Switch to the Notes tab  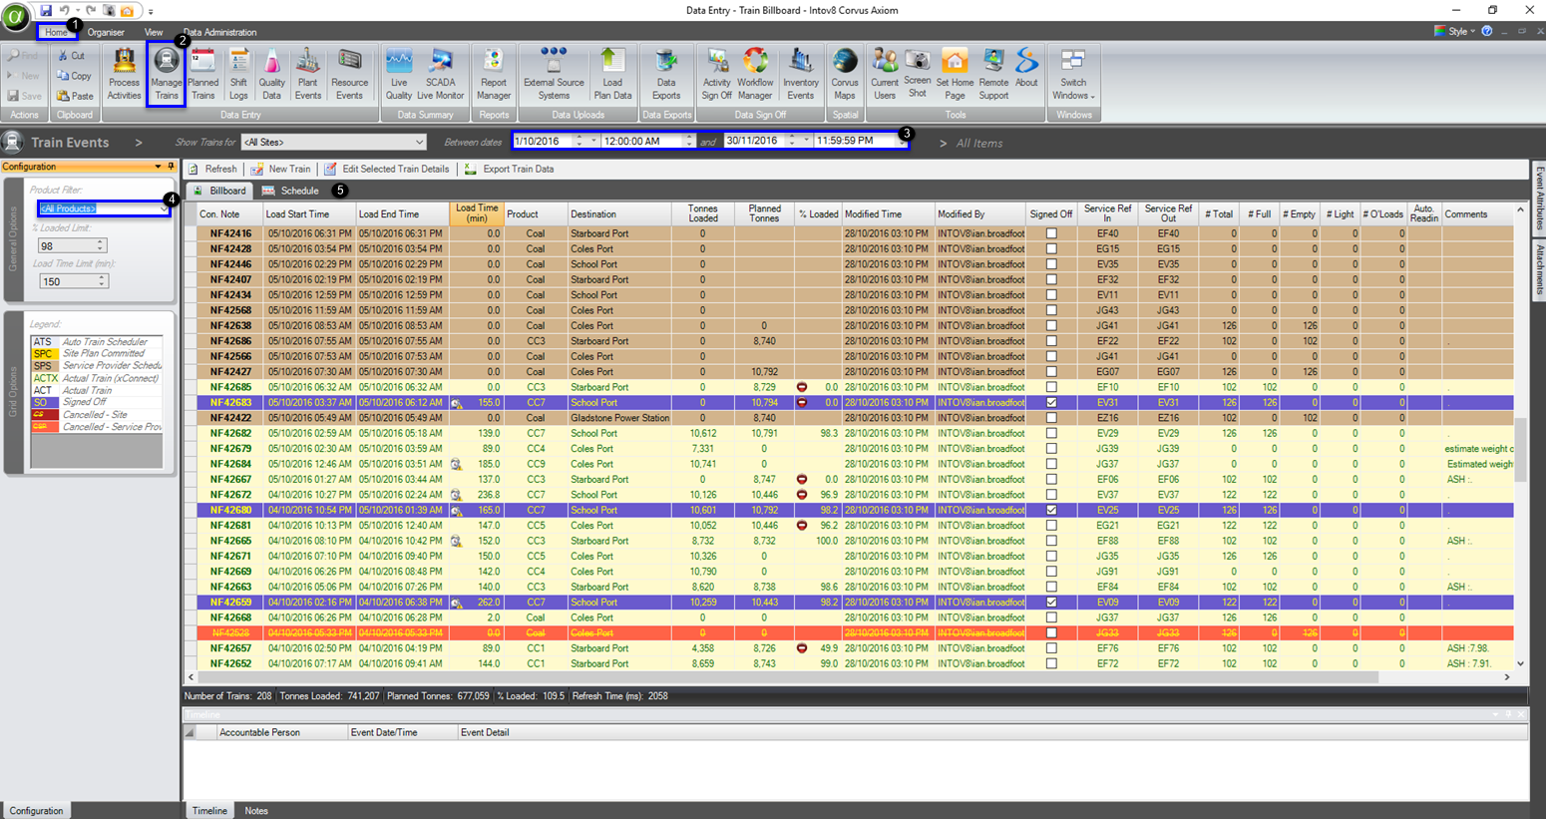click(256, 811)
